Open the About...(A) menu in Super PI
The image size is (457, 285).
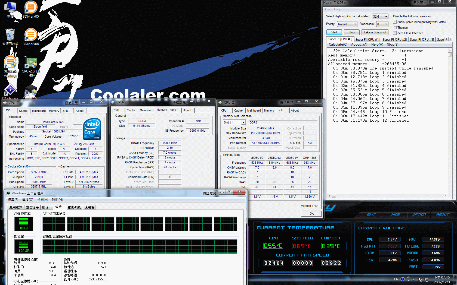[x=359, y=45]
